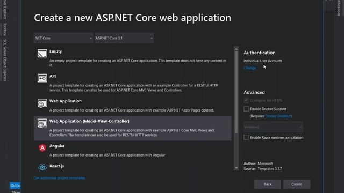Image resolution: width=344 pixels, height=193 pixels.
Task: Click Change authentication link
Action: (x=249, y=68)
